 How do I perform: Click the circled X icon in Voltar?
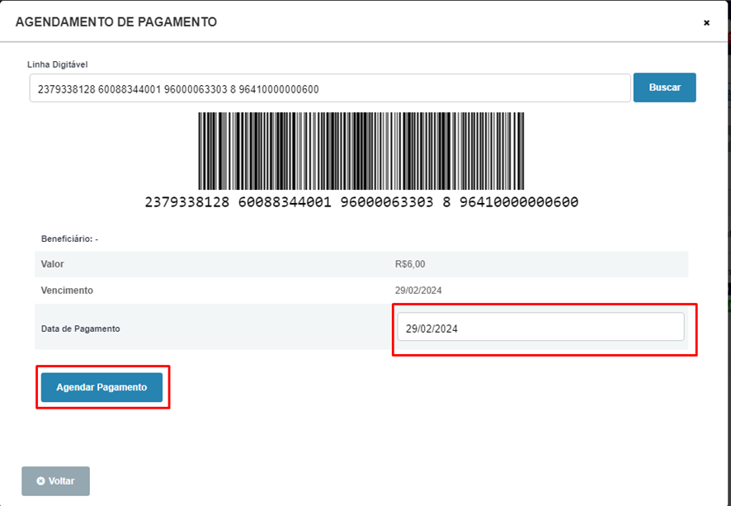click(x=40, y=480)
